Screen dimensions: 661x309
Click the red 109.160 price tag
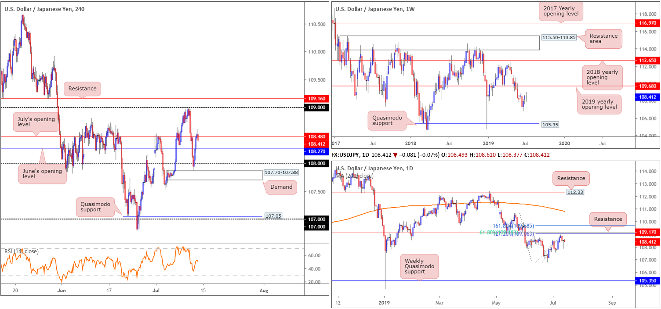pos(316,99)
